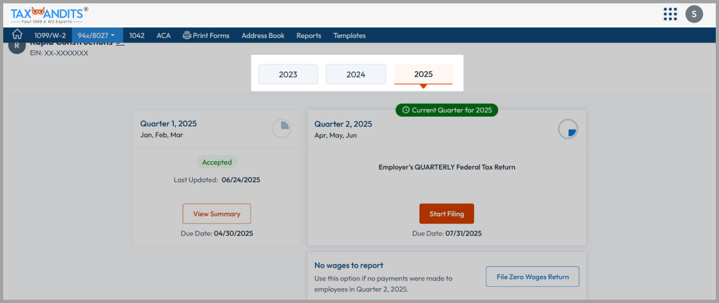Click the Last Updated 06/24/2025 text
The width and height of the screenshot is (719, 303).
point(217,180)
